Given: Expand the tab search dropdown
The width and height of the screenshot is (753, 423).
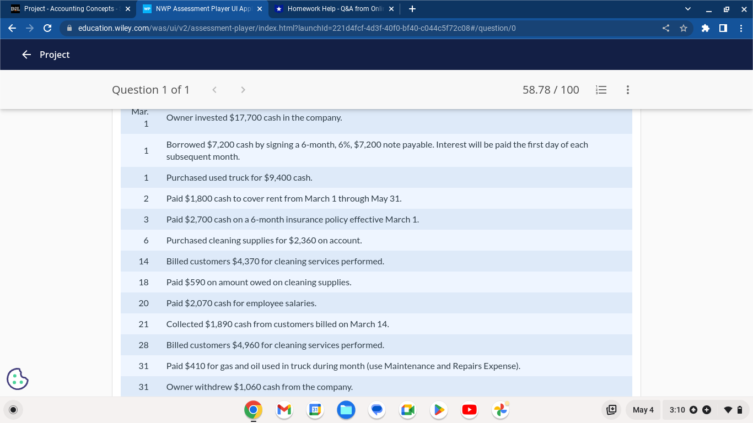Looking at the screenshot, I should coord(687,9).
